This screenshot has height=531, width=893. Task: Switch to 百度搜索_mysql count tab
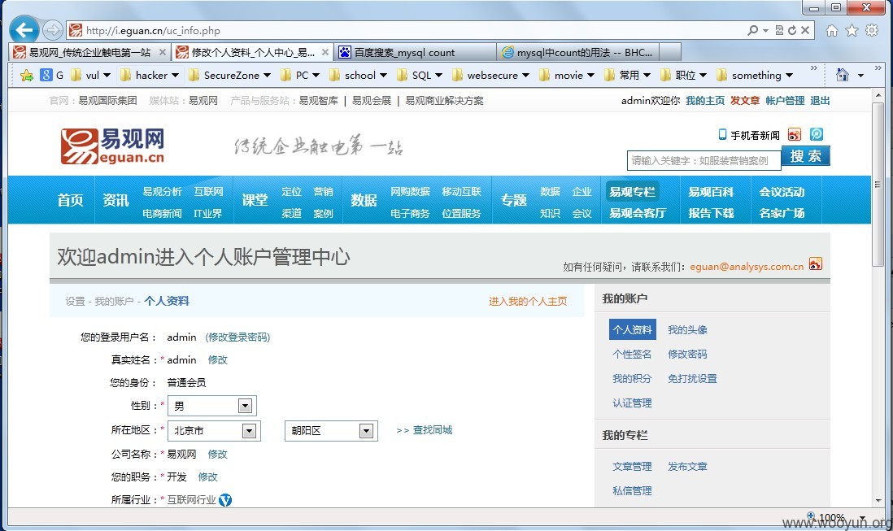pyautogui.click(x=416, y=52)
